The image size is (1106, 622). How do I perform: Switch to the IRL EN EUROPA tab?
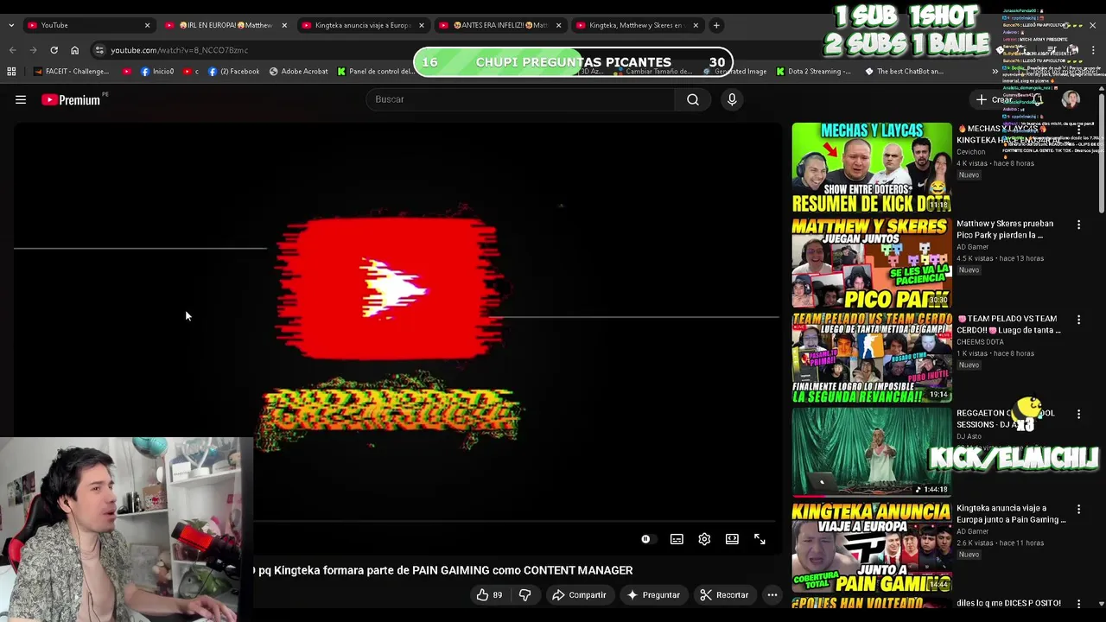click(x=225, y=25)
